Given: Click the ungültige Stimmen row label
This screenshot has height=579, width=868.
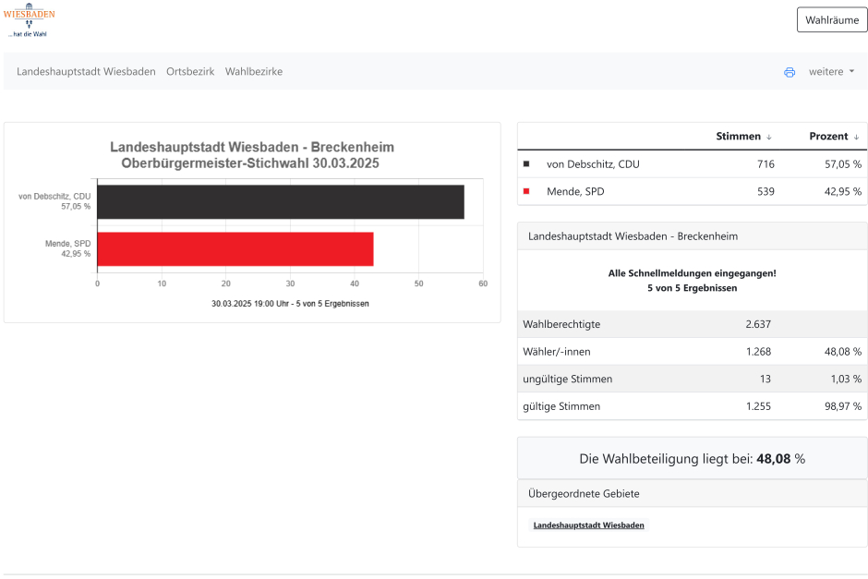Looking at the screenshot, I should coord(567,380).
